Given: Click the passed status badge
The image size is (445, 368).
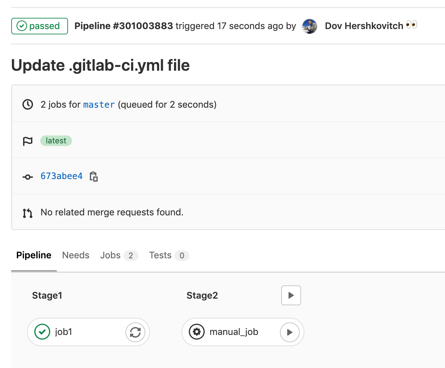Looking at the screenshot, I should 40,26.
